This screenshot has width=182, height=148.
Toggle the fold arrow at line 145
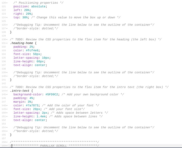click(7, 94)
